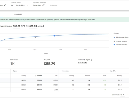Edit plan name with pencil icon
The width and height of the screenshot is (129, 98).
tap(5, 5)
